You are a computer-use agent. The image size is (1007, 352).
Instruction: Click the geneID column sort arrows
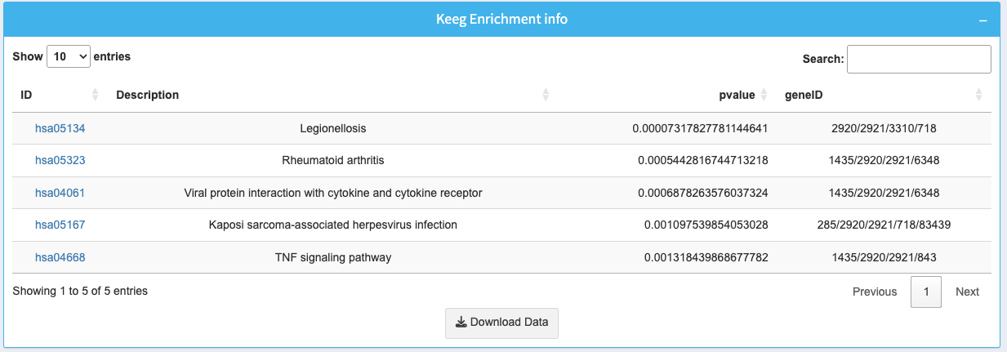pyautogui.click(x=978, y=96)
